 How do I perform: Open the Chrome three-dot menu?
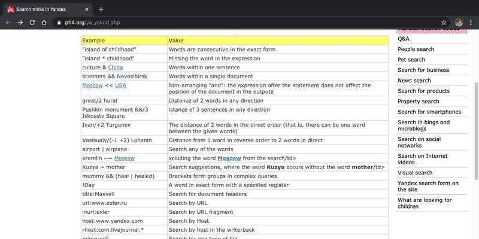point(471,23)
